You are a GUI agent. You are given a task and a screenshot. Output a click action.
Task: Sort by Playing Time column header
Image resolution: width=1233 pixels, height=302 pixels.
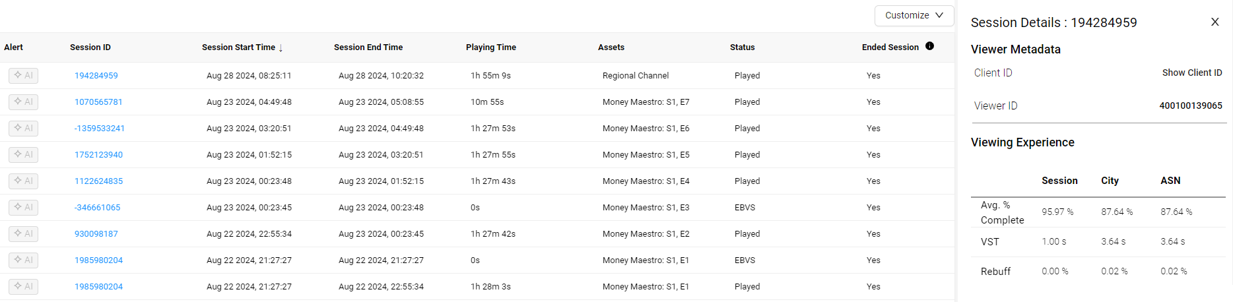[491, 47]
